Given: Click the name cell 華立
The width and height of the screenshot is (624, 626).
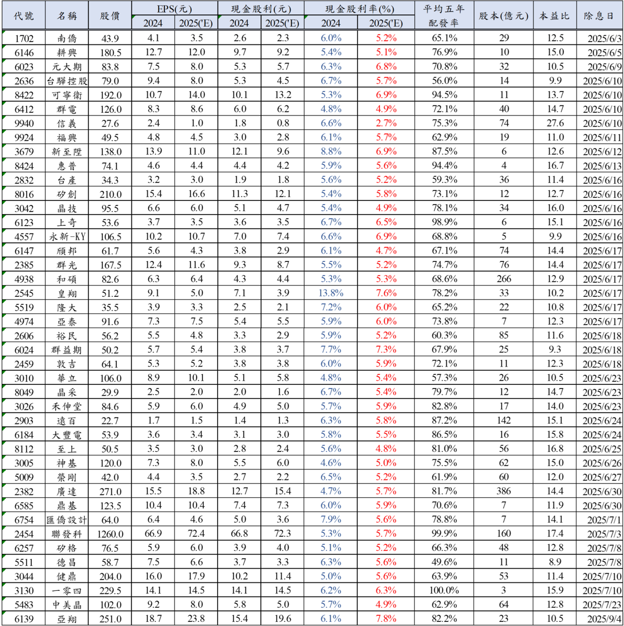Looking at the screenshot, I should [x=67, y=378].
